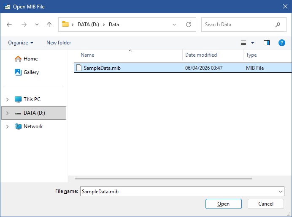Click the Back navigation arrow
This screenshot has height=217, width=292.
[10, 25]
